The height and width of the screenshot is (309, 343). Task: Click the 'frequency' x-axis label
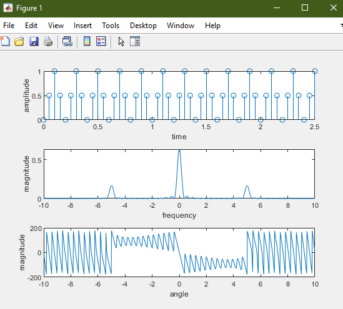pos(179,215)
